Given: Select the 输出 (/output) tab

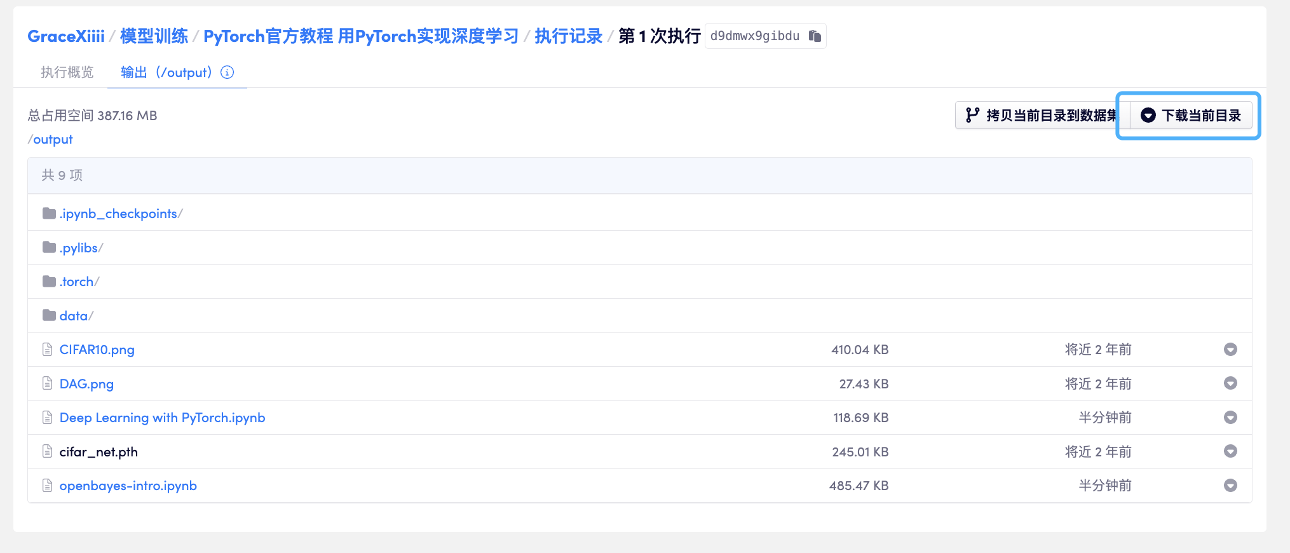Looking at the screenshot, I should 166,72.
